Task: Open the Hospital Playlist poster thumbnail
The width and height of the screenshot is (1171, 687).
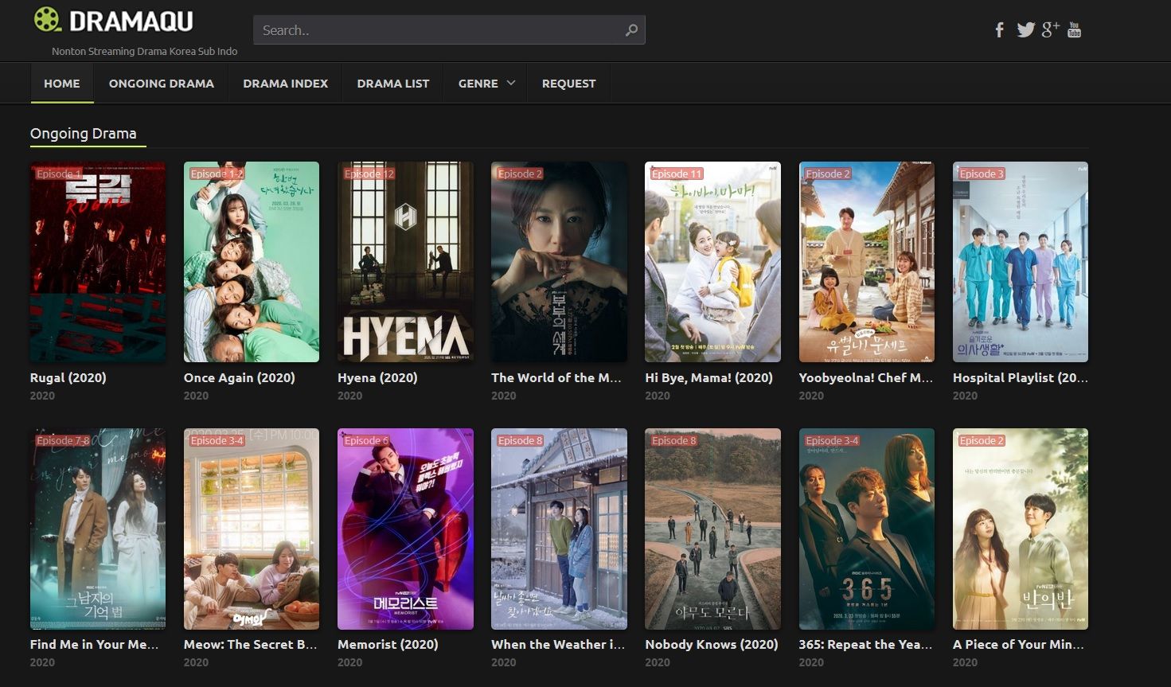Action: pos(1021,262)
